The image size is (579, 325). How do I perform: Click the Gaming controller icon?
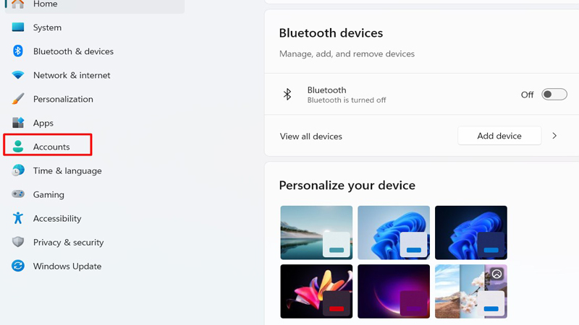coord(18,194)
